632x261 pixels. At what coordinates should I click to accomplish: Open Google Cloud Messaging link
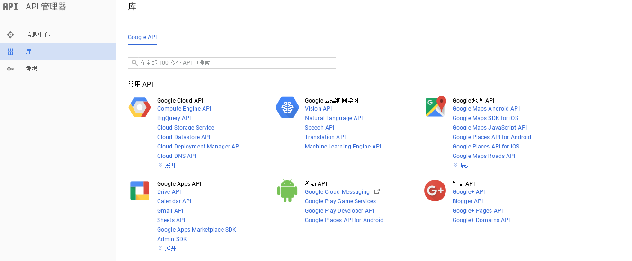coord(337,192)
